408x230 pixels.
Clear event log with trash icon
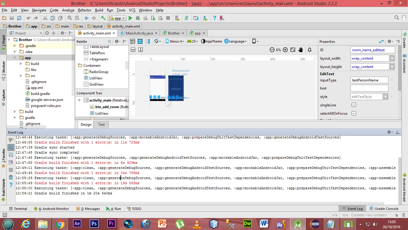tap(11, 177)
